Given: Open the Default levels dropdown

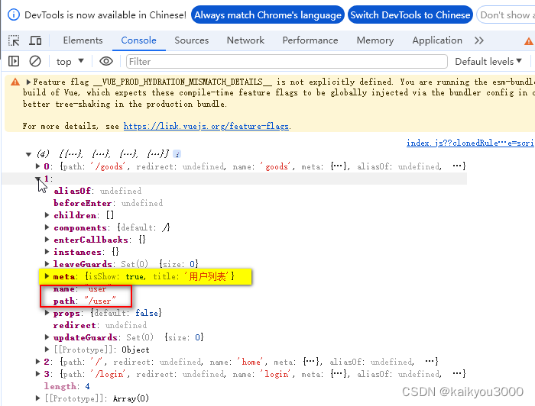Looking at the screenshot, I should [x=488, y=61].
